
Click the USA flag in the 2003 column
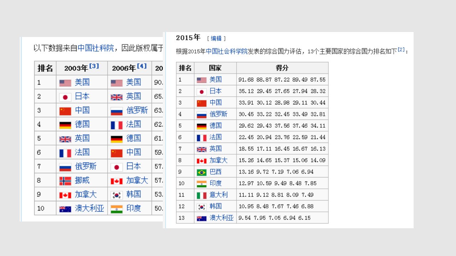65,83
